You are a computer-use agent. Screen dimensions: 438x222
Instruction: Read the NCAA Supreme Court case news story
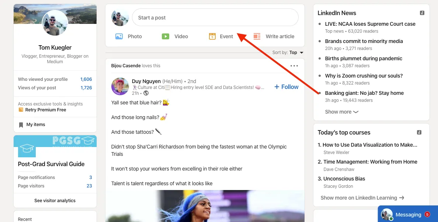(370, 24)
